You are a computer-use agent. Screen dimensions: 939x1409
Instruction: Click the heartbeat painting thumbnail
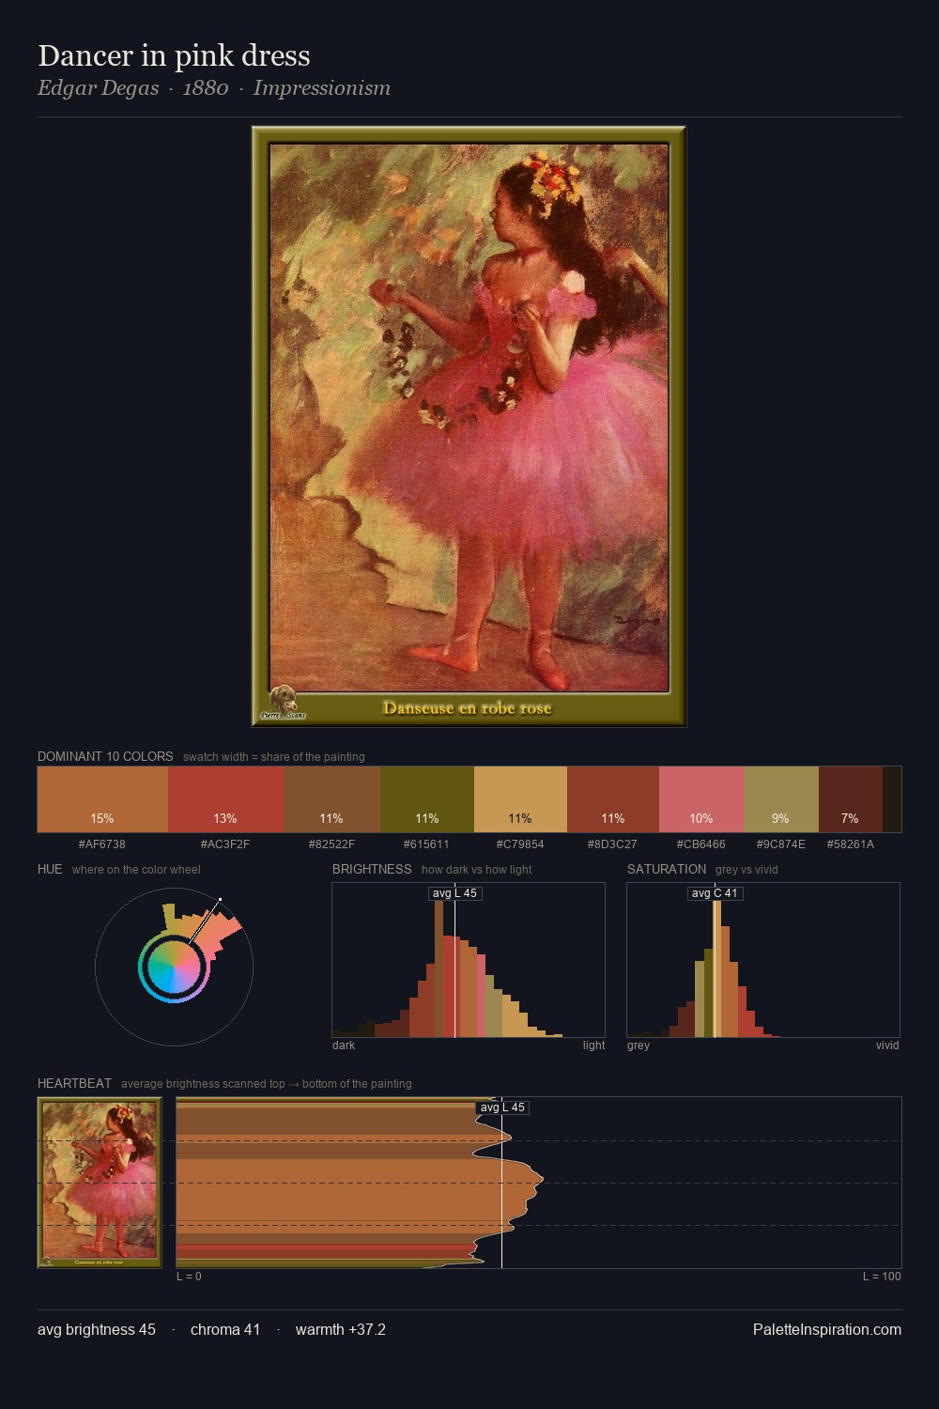pos(100,1183)
